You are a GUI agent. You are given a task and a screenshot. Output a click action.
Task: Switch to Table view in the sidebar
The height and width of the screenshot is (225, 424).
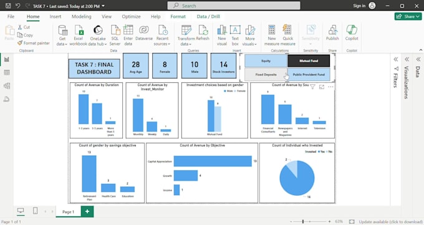(x=7, y=72)
